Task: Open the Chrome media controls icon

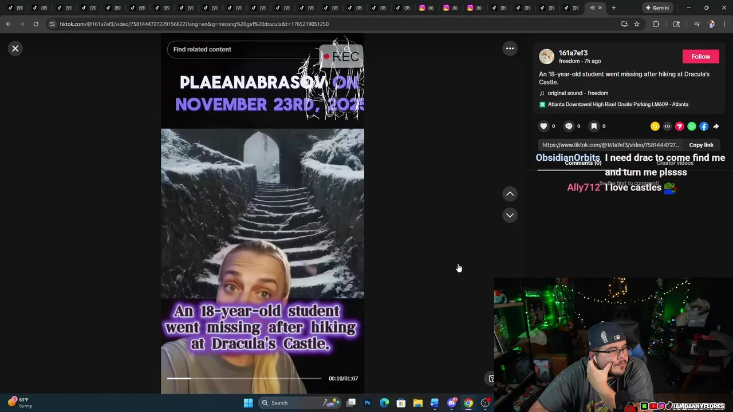Action: click(x=696, y=24)
